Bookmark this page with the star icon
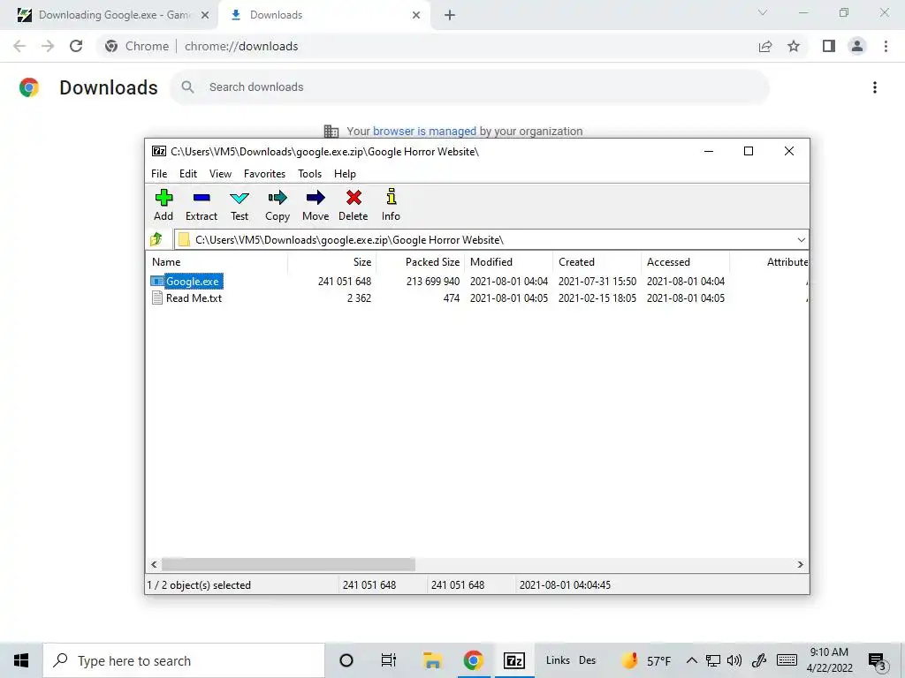 [x=795, y=46]
